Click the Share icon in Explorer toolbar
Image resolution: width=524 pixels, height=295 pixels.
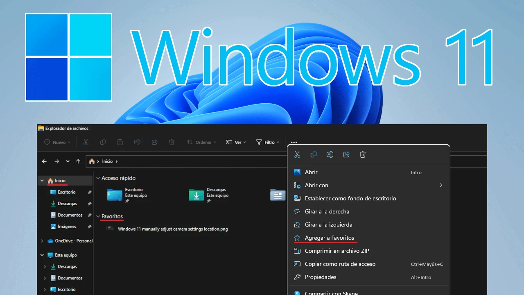coord(154,142)
